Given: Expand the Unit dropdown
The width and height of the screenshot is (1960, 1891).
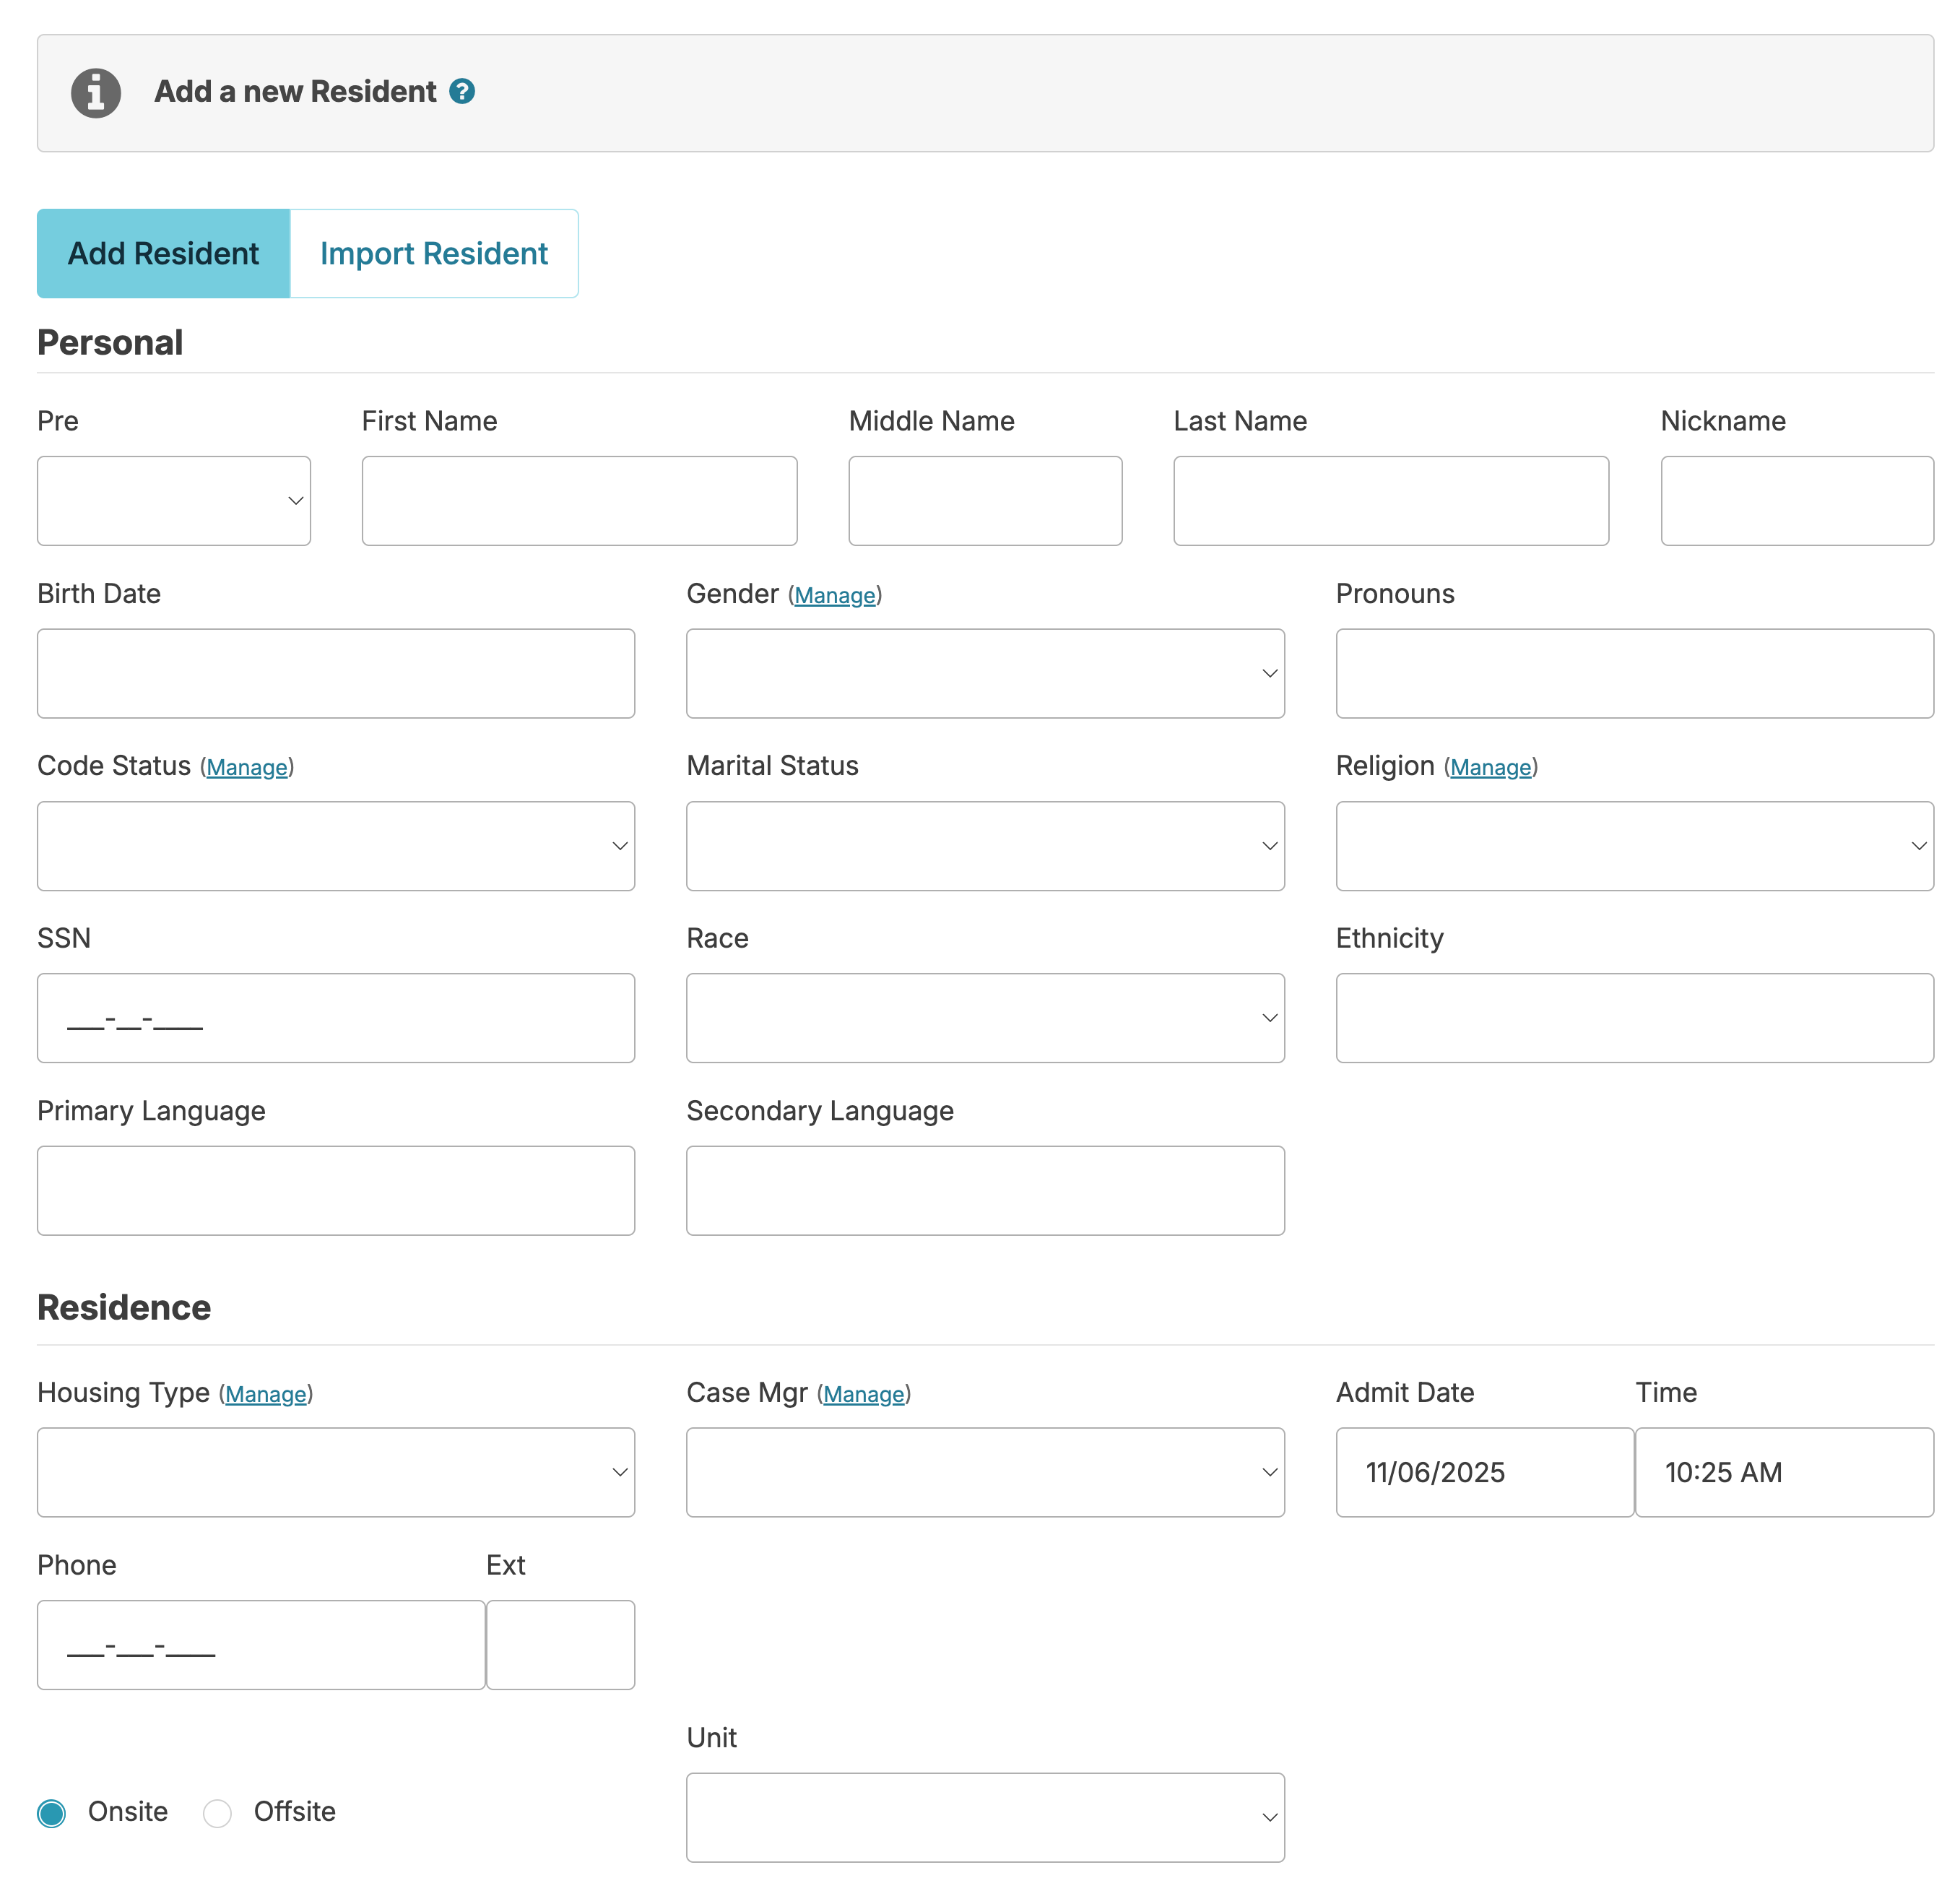Looking at the screenshot, I should coord(984,1817).
